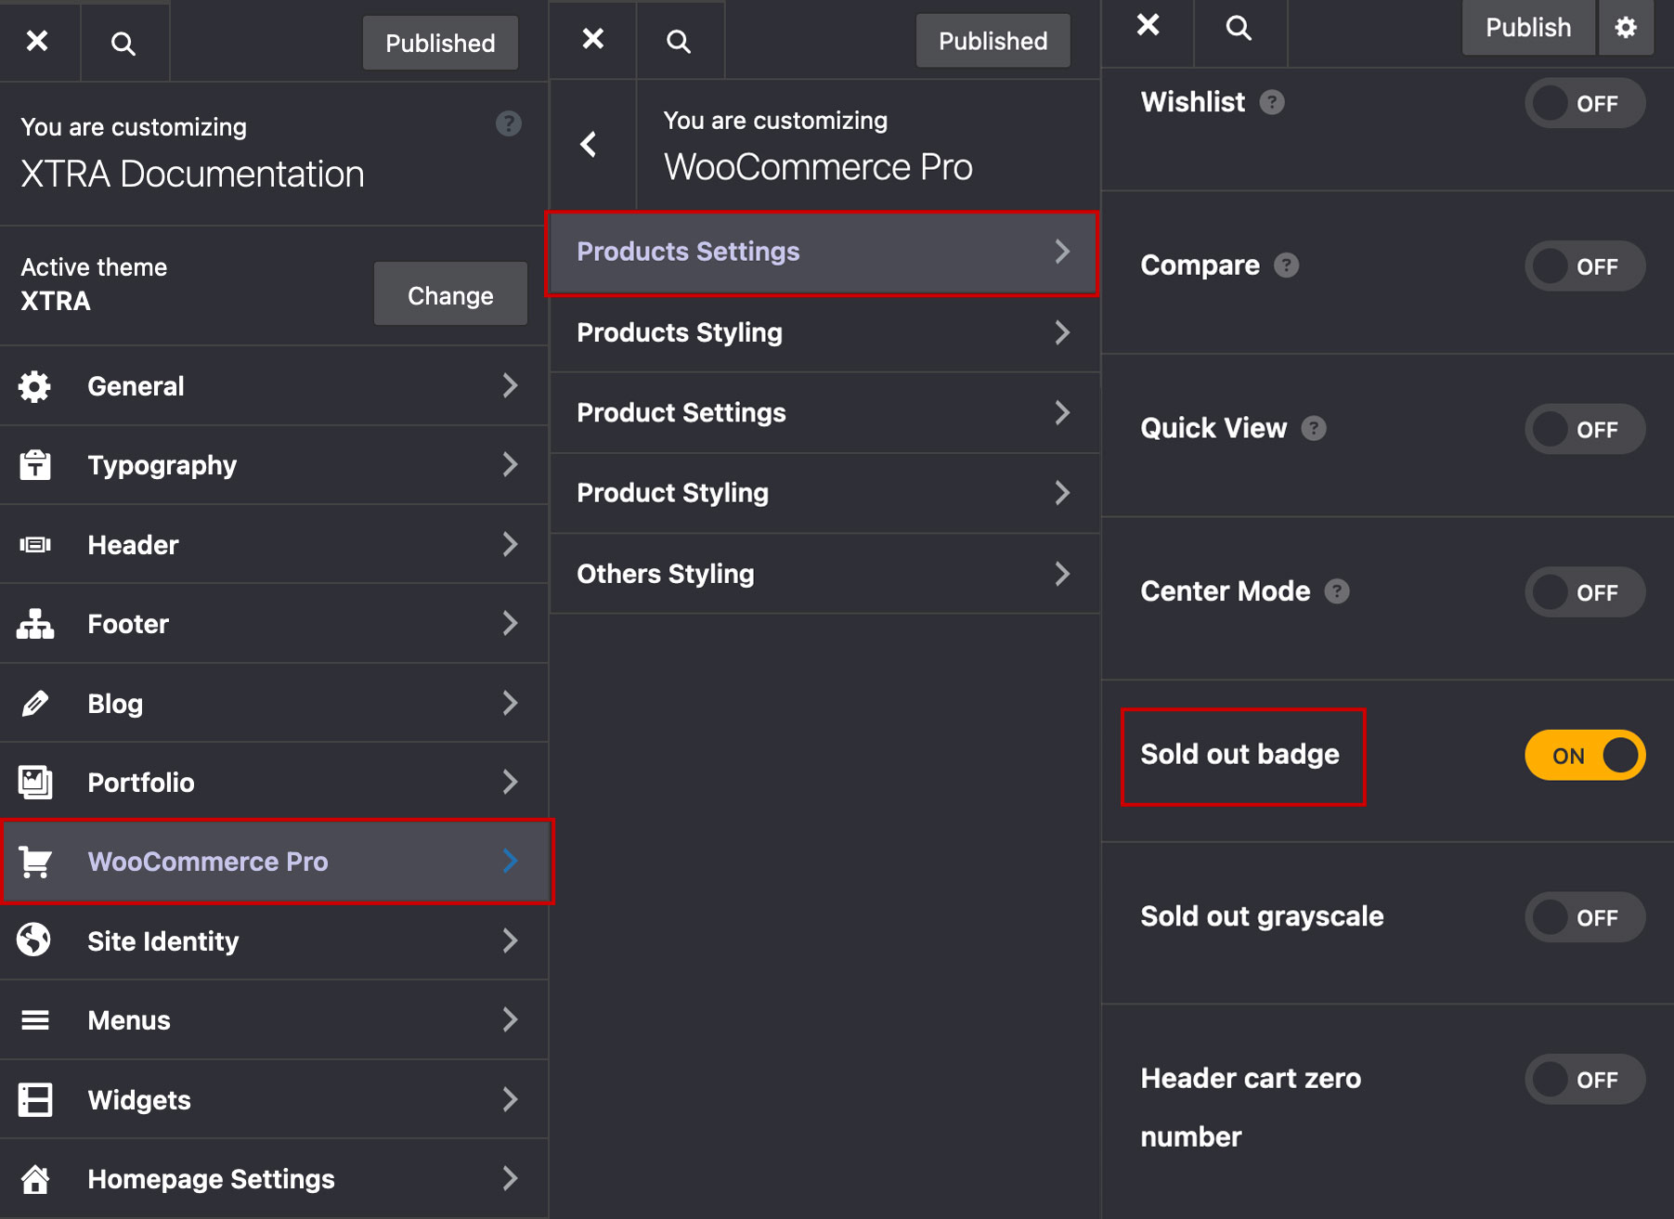Click the help icon beside Quick View
1674x1219 pixels.
coord(1313,429)
